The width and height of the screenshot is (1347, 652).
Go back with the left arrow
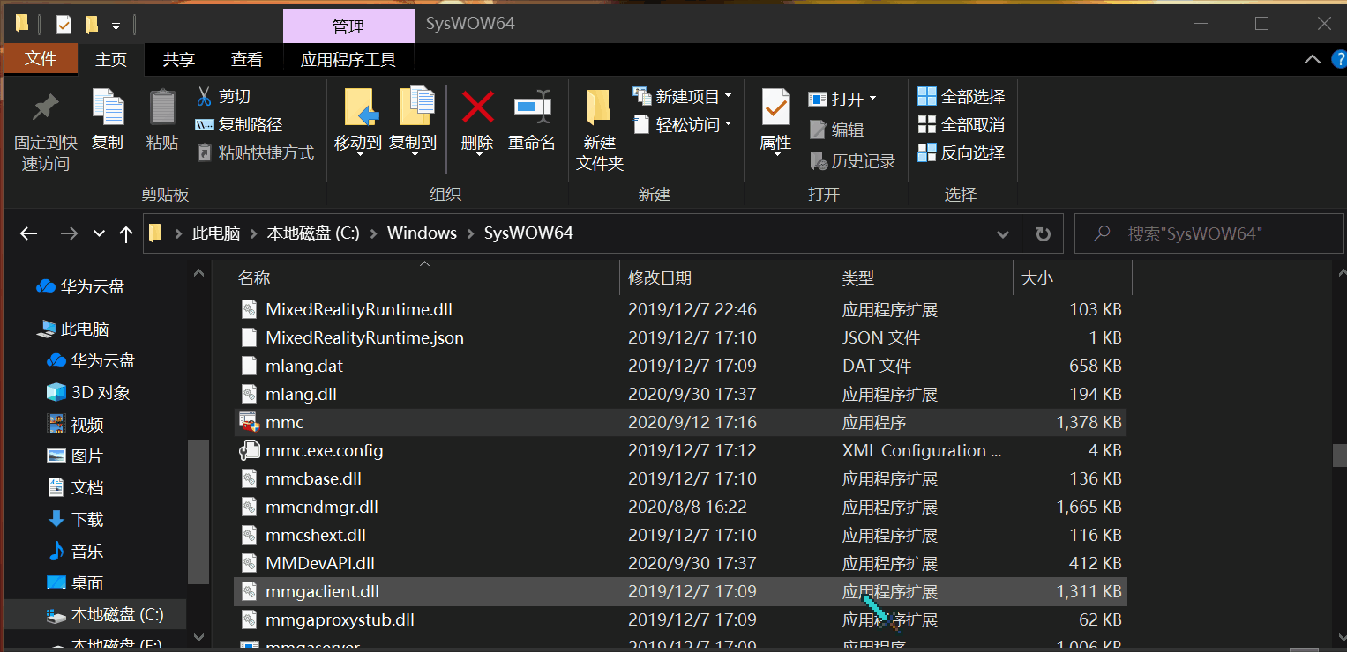28,233
